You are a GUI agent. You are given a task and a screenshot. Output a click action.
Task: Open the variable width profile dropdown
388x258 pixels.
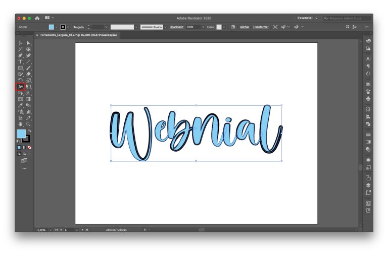pos(136,27)
